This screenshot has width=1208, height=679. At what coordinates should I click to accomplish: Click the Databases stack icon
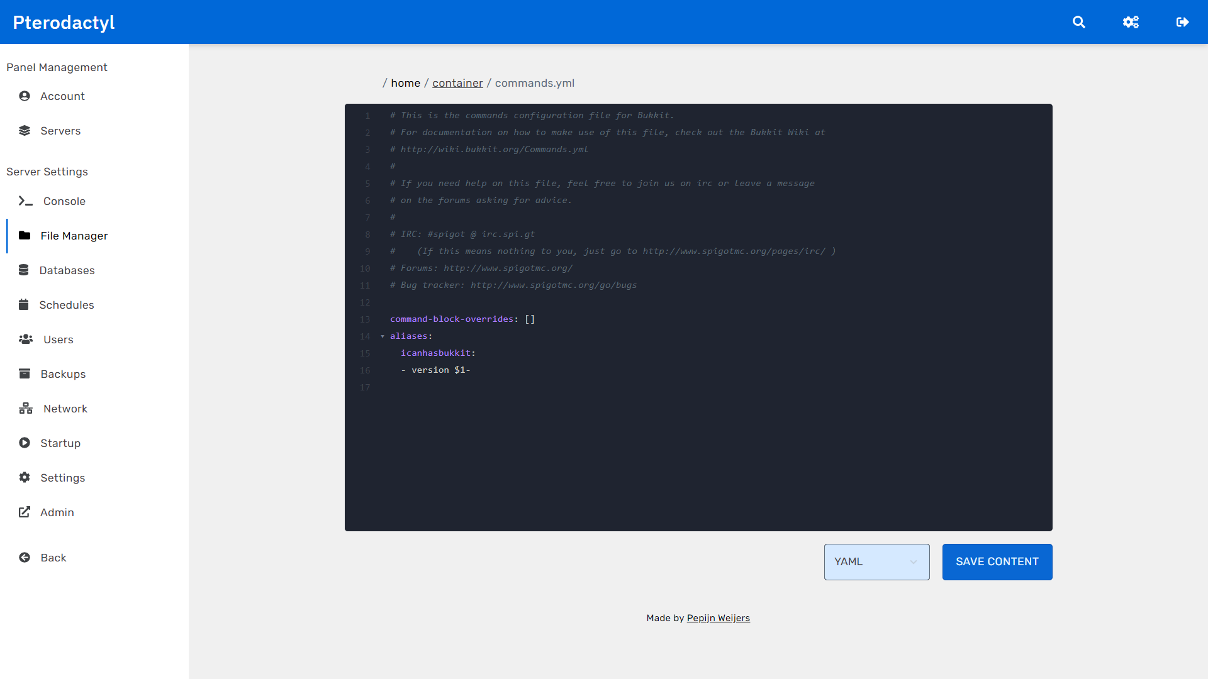(24, 270)
